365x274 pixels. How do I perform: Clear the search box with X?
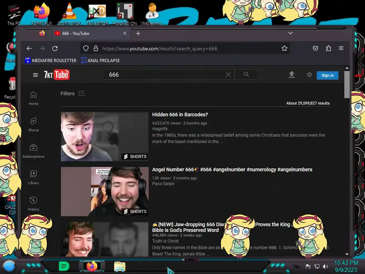(228, 75)
